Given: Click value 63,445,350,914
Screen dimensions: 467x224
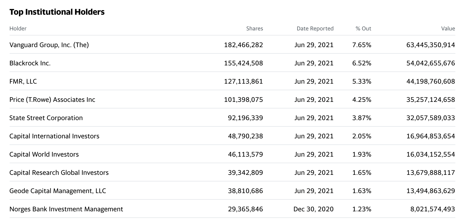Looking at the screenshot, I should coord(431,45).
